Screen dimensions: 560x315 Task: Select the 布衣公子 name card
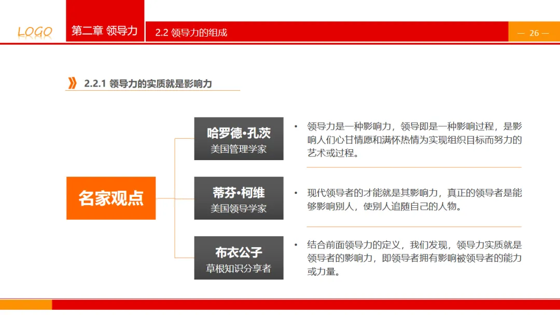(x=239, y=257)
